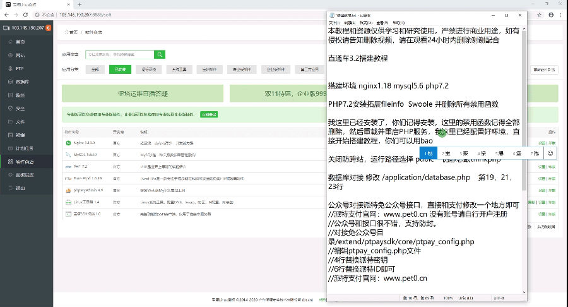Click the Notepad scrollbar up arrow
The height and width of the screenshot is (307, 568).
[524, 28]
